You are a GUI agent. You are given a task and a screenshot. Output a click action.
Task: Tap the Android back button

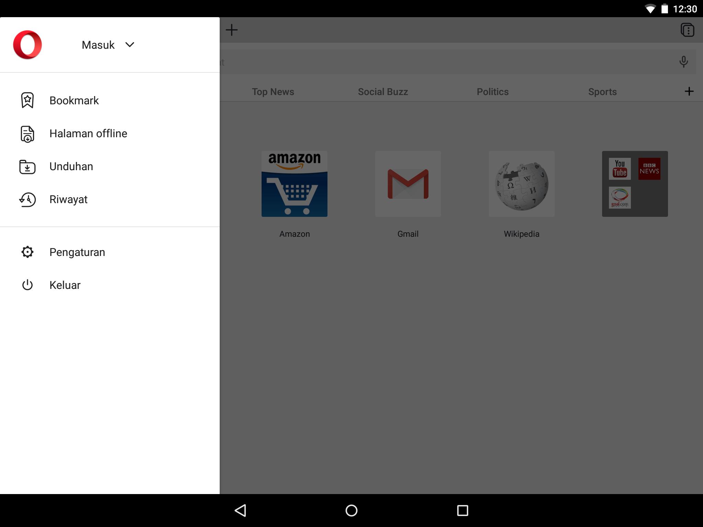240,511
